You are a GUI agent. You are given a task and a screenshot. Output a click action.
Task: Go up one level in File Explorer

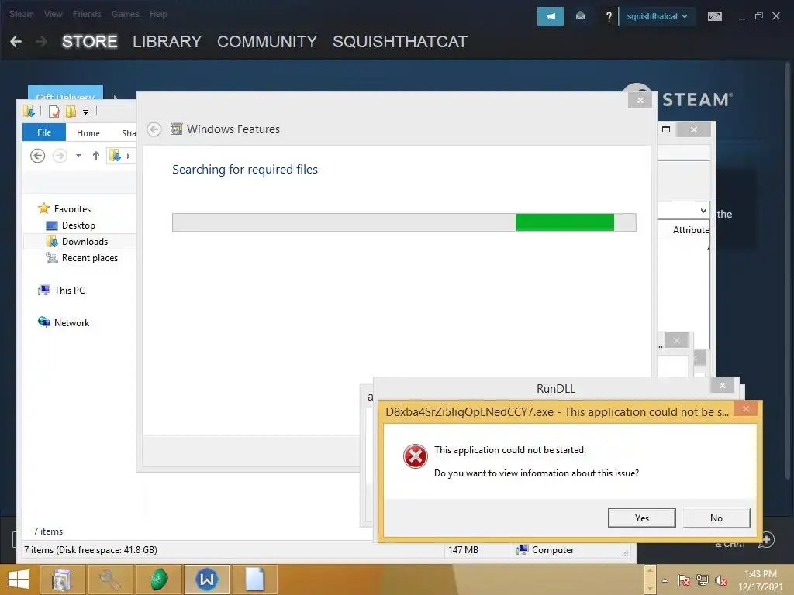95,156
